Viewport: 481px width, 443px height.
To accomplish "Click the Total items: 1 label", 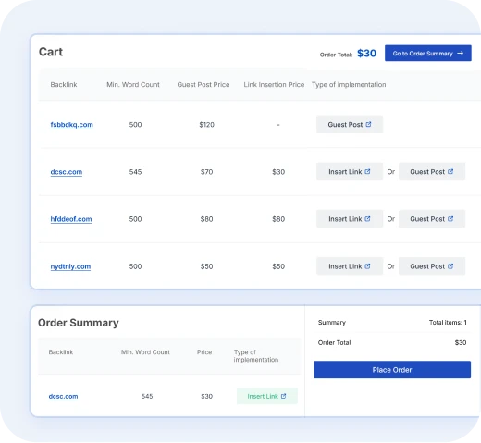I will 448,323.
